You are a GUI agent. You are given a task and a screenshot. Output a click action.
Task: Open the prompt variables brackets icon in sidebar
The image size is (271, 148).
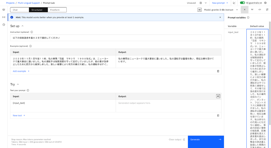[x=4, y=17]
